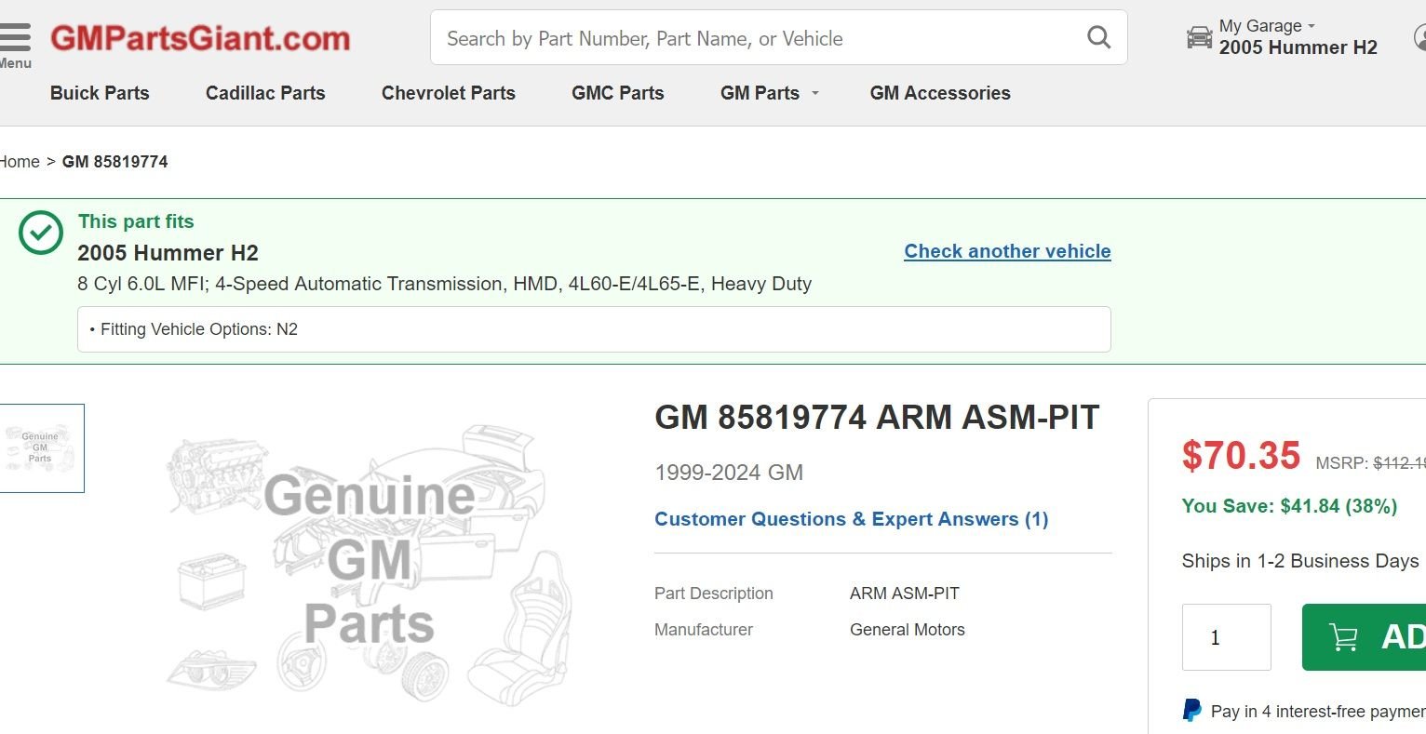Screen dimensions: 1426x734
Task: Click Check another vehicle link
Action: coord(1007,251)
